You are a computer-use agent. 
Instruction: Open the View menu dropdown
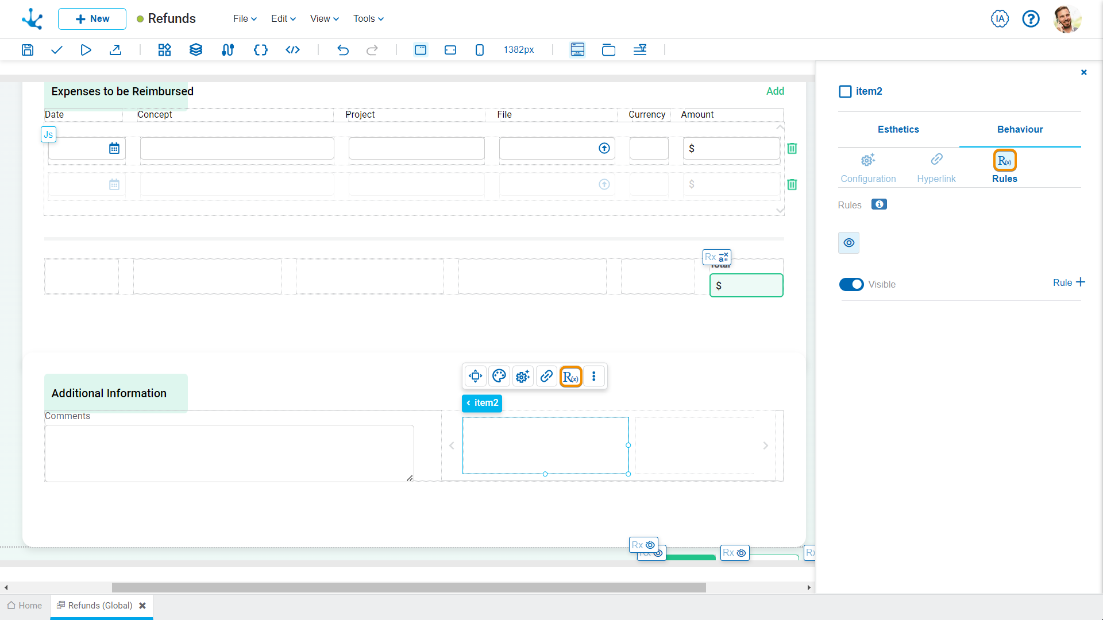323,18
